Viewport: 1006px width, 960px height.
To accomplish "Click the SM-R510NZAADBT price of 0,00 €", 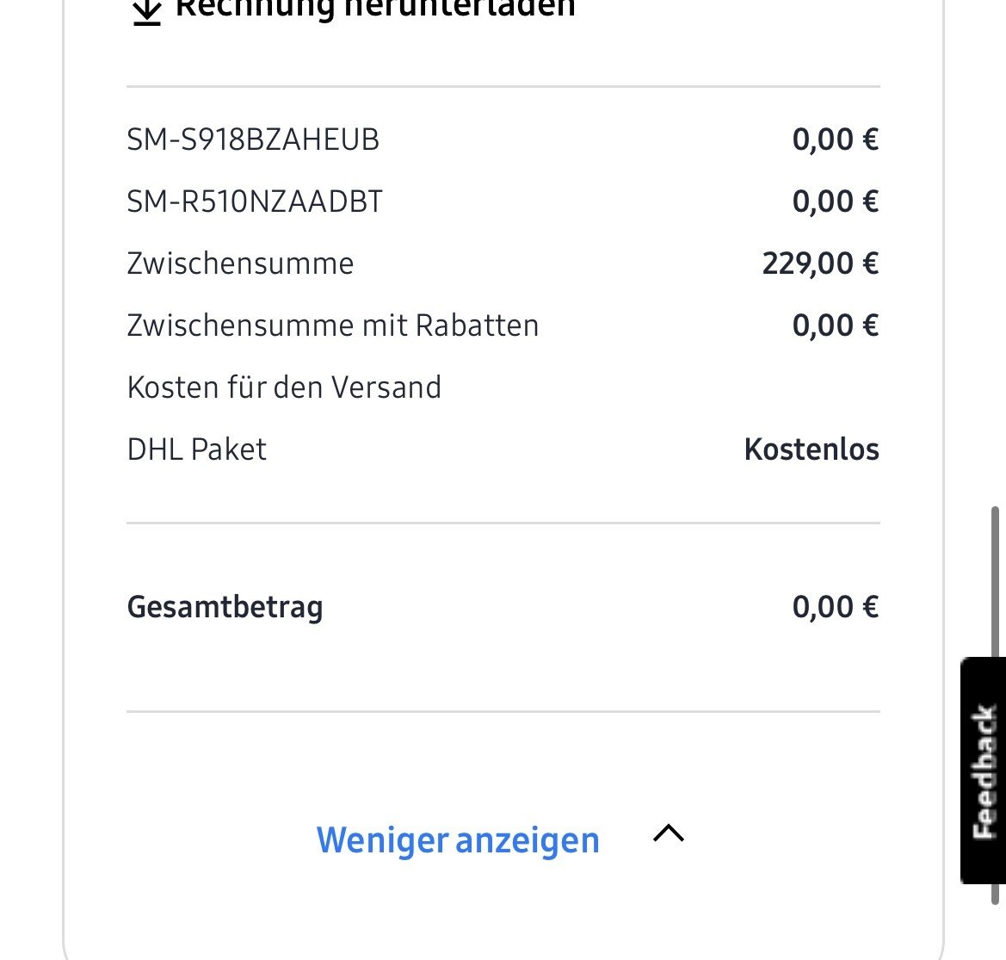I will (x=835, y=201).
